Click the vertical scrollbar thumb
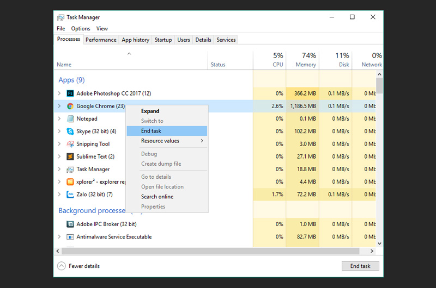436x288 pixels. point(379,86)
